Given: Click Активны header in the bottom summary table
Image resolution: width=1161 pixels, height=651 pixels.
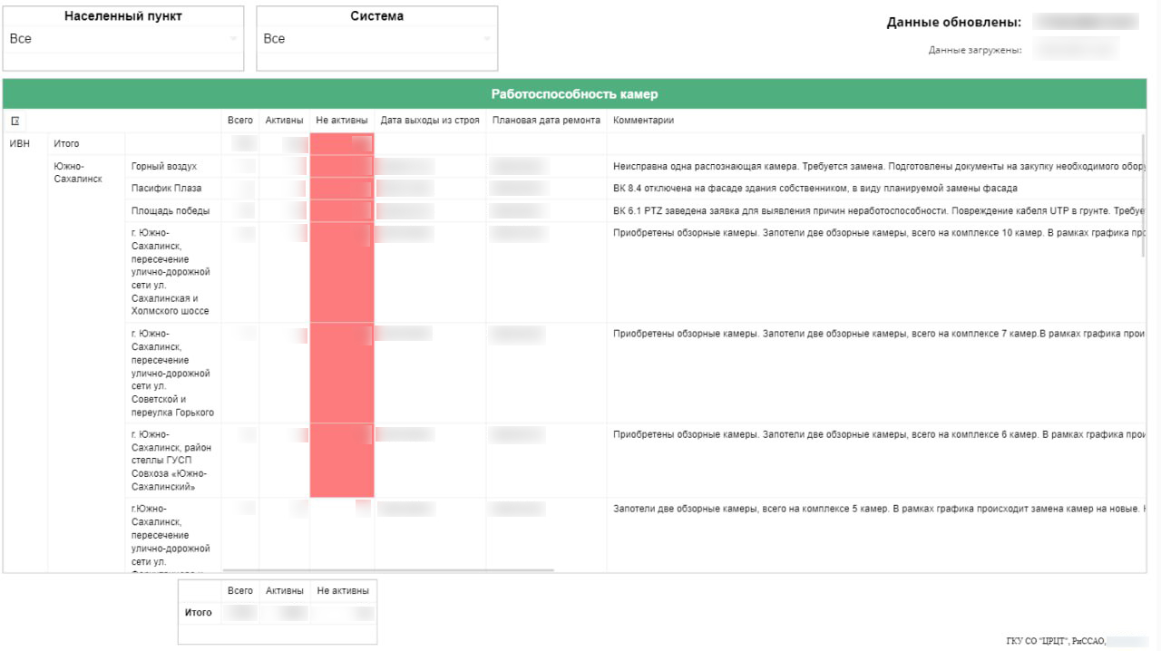Looking at the screenshot, I should pyautogui.click(x=284, y=591).
